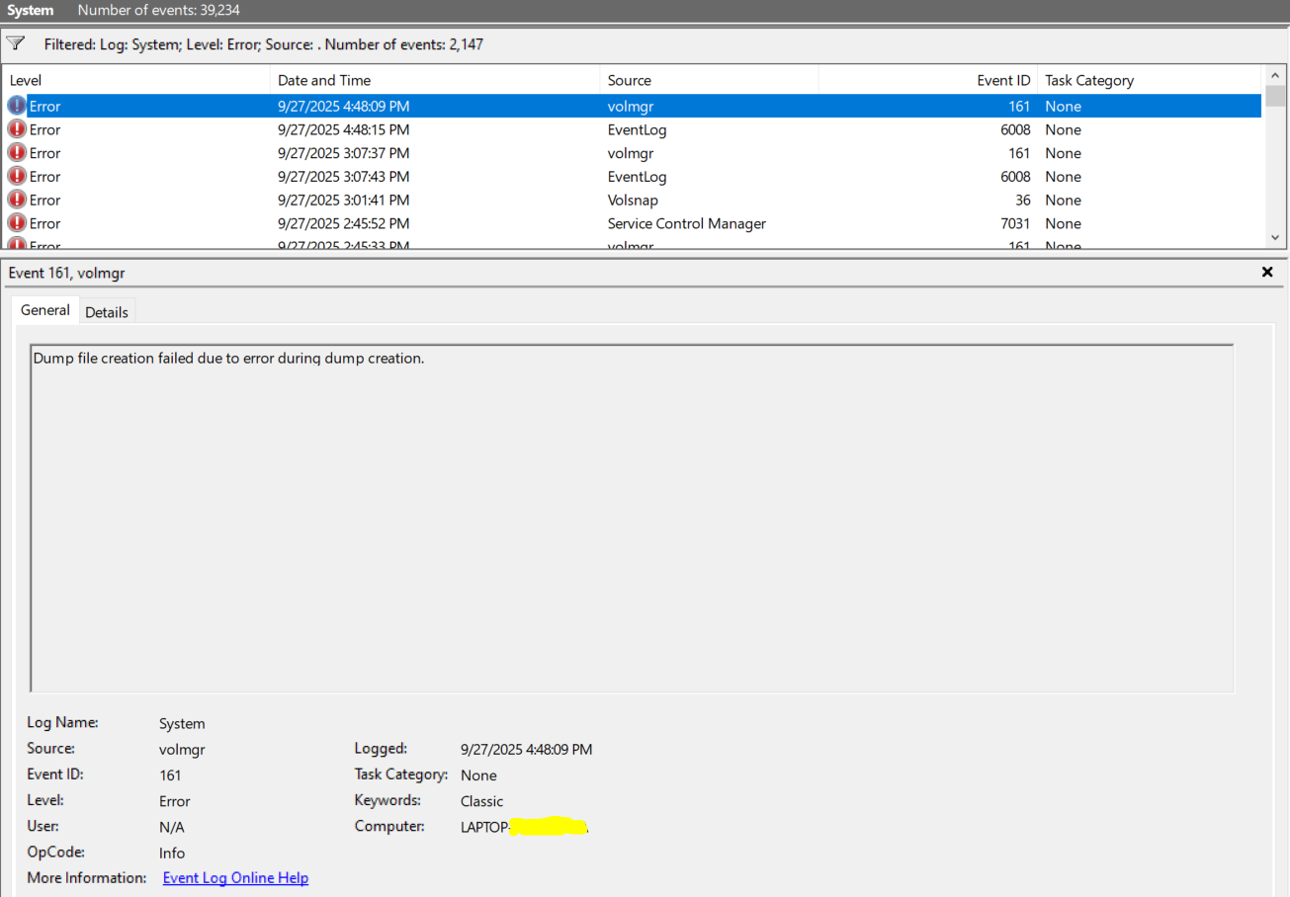Select the General tab of the event pane
This screenshot has width=1290, height=897.
coord(44,310)
